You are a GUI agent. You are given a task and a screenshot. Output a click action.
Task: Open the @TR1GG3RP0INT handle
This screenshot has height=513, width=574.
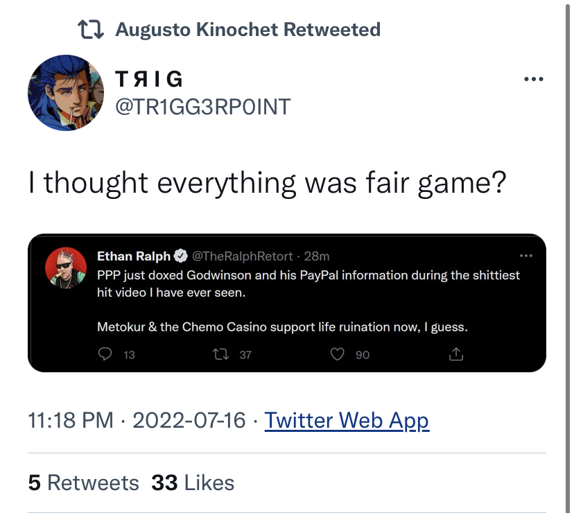pyautogui.click(x=203, y=107)
